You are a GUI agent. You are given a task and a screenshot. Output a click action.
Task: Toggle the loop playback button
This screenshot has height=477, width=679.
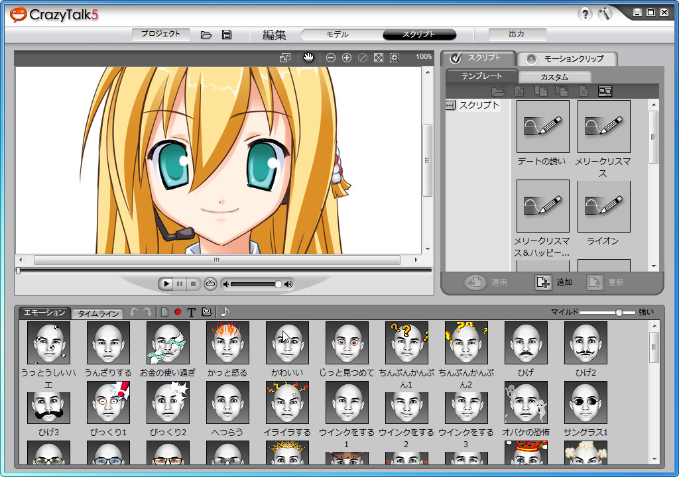pos(210,284)
